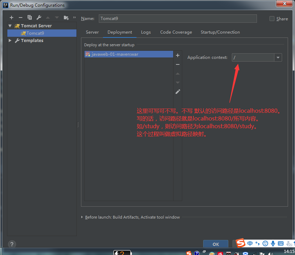
Task: Click the Name input field
Action: click(178, 19)
